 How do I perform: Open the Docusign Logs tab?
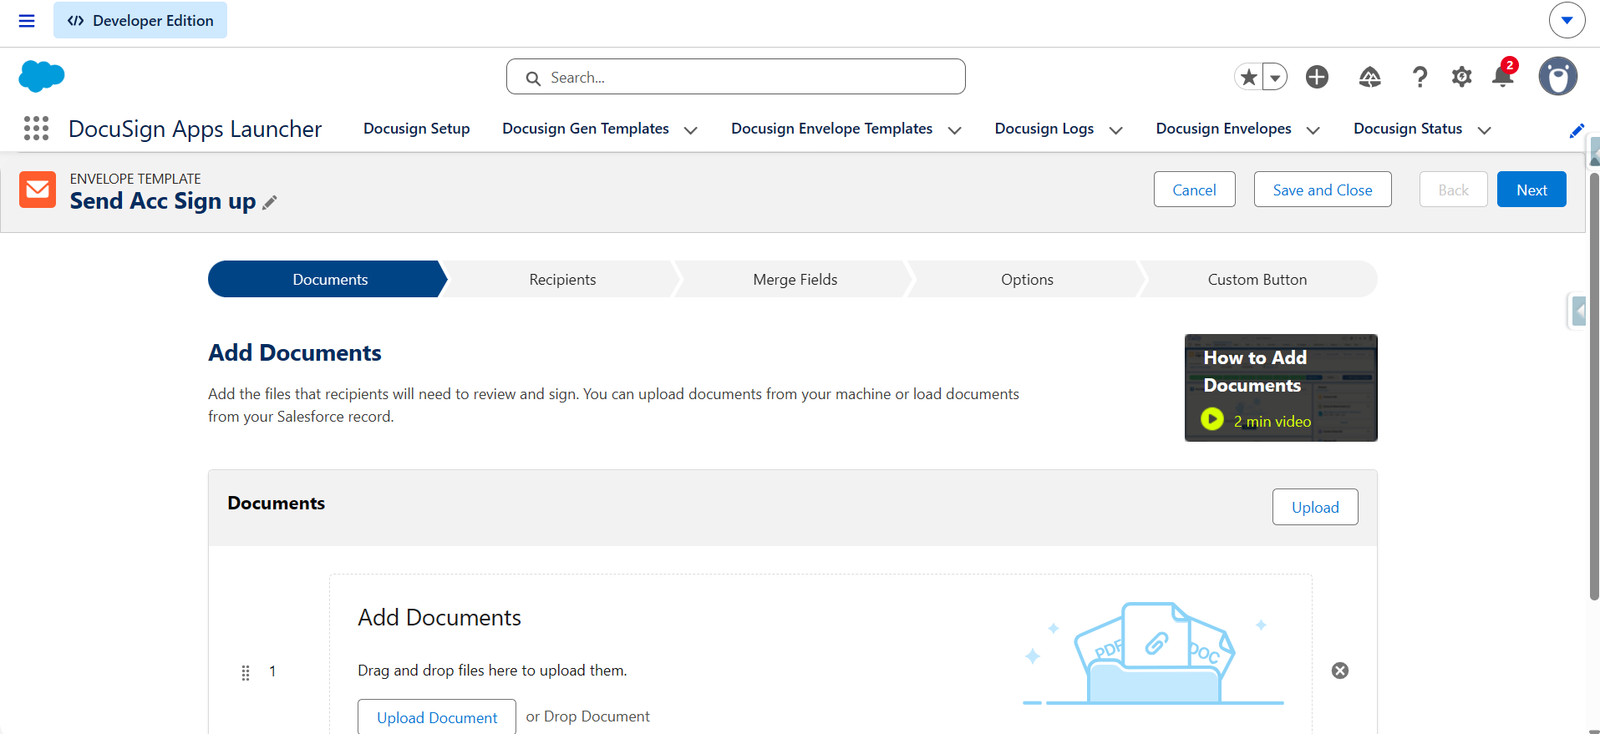[1044, 129]
